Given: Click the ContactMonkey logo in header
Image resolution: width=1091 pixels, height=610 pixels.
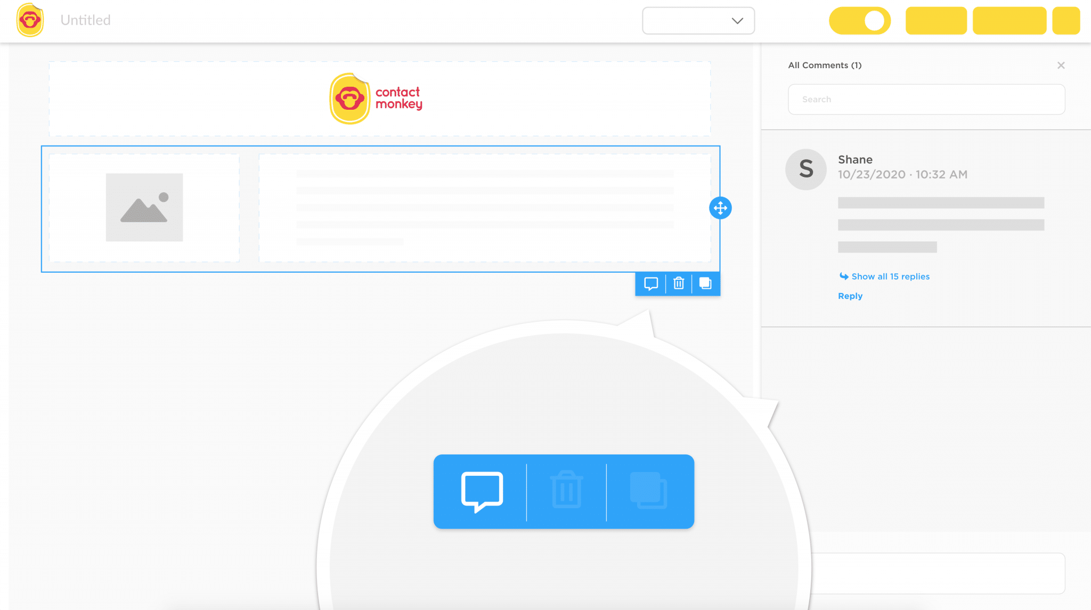Looking at the screenshot, I should click(29, 20).
